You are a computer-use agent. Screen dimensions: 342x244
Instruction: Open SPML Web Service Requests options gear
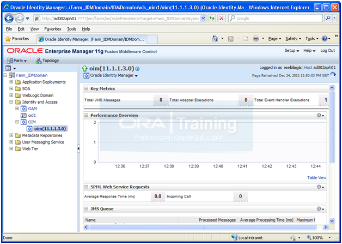click(320, 187)
